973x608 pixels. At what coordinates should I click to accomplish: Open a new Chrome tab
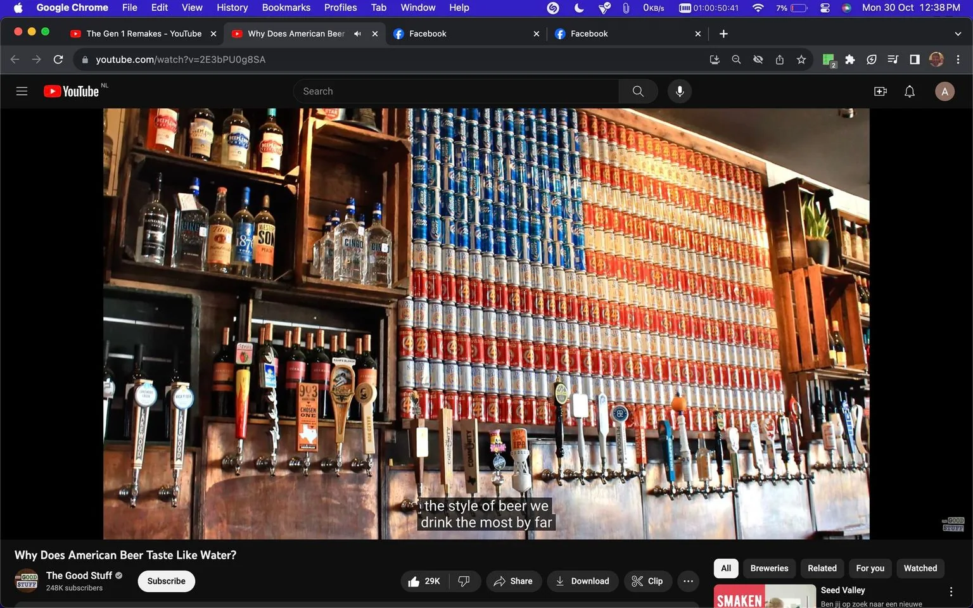pyautogui.click(x=723, y=34)
